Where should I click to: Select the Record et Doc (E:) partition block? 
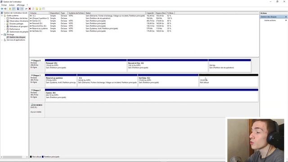167,66
